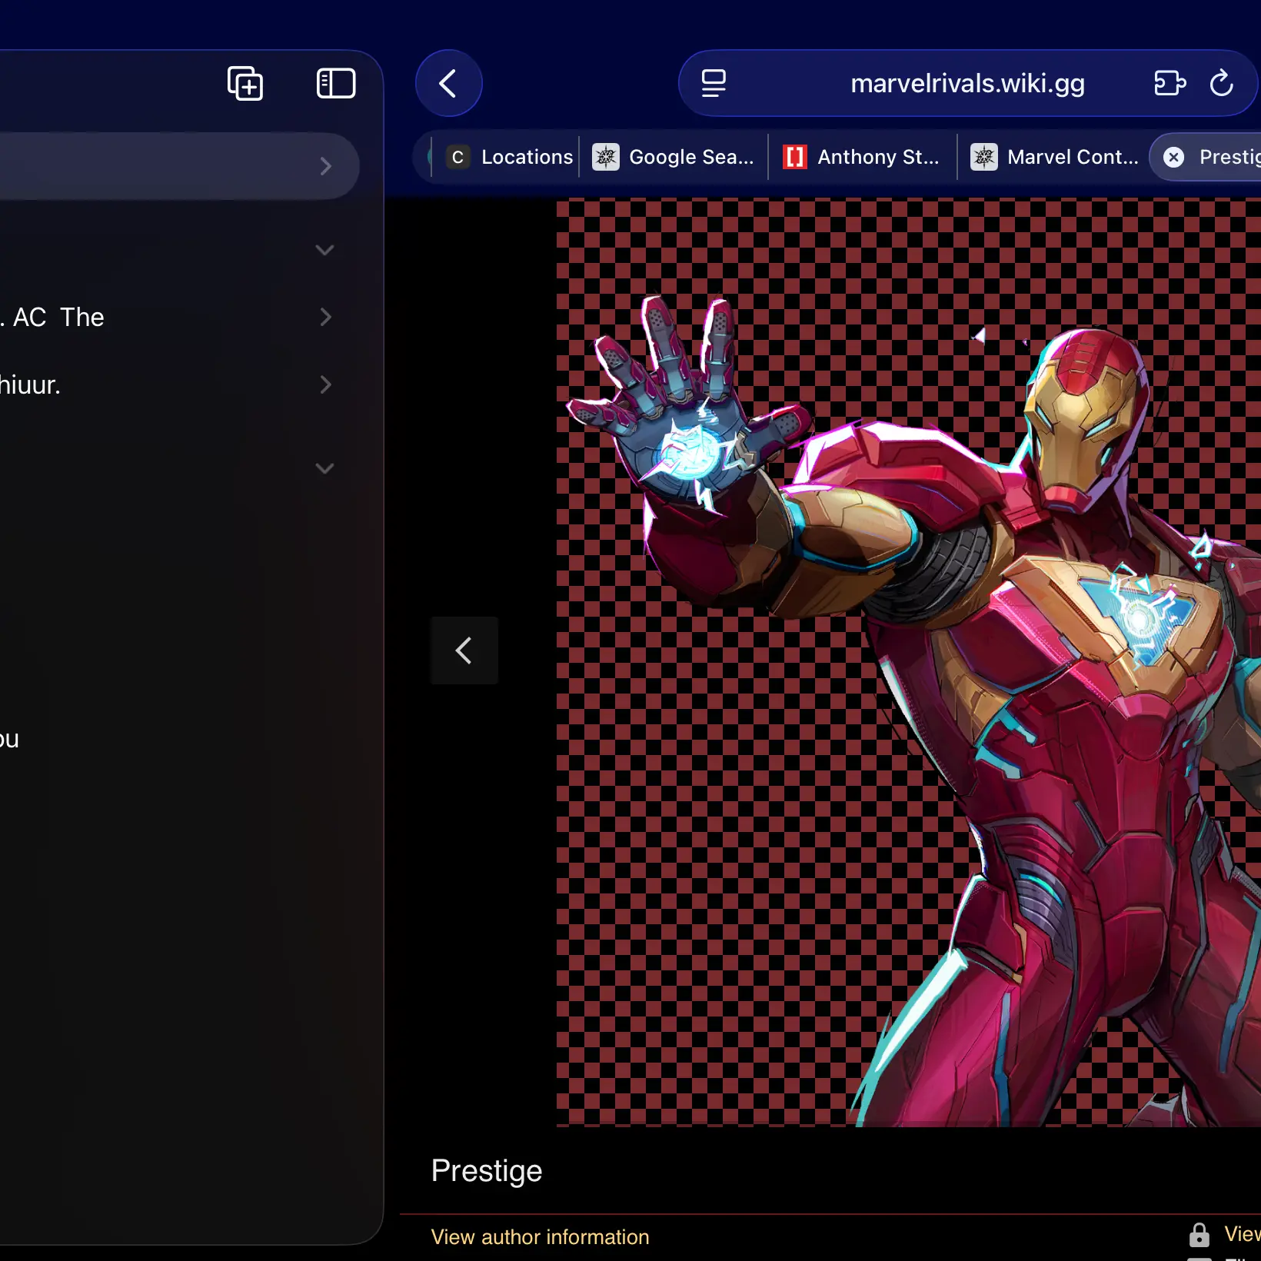Click the Locations tab favicon
Image resolution: width=1261 pixels, height=1261 pixels.
point(457,157)
